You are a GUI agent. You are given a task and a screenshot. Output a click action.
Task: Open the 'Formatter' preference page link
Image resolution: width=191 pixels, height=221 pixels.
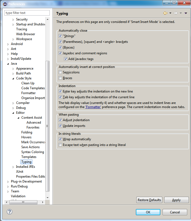tap(93, 107)
